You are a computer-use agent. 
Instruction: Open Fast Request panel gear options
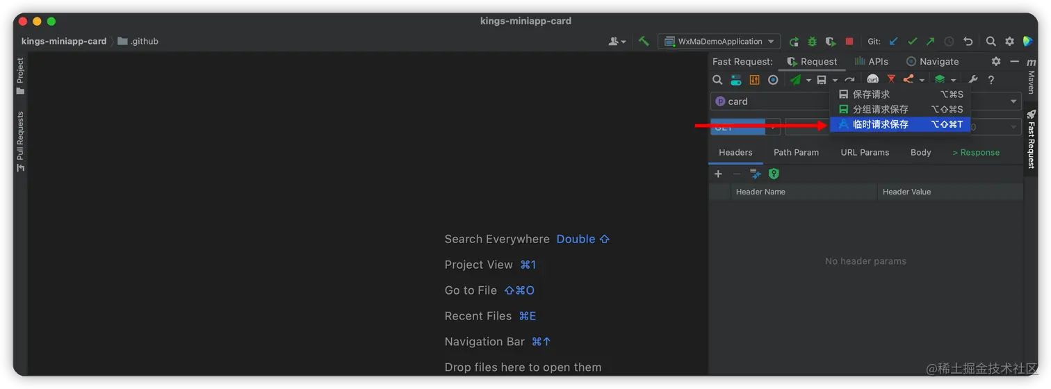point(996,61)
